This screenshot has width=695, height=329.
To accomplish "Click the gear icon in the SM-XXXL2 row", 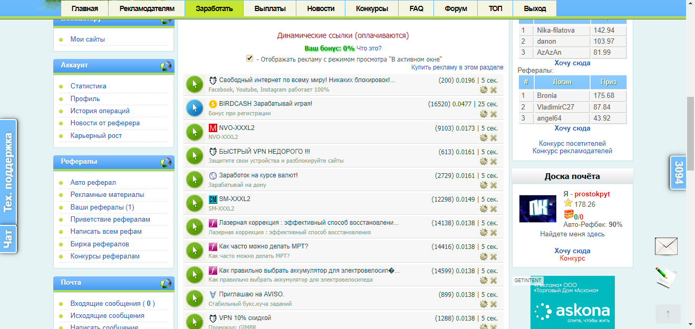I will tap(484, 210).
